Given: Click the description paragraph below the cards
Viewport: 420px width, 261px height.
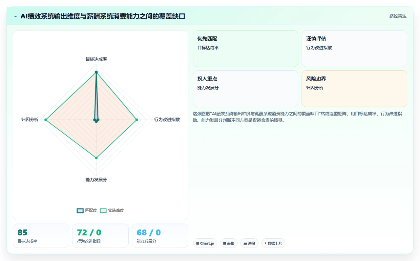Looking at the screenshot, I should click(x=300, y=117).
